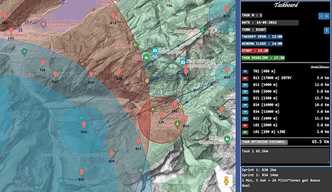Image resolution: width=332 pixels, height=192 pixels.
Task: Select the B21 map pin
Action: (x=226, y=10)
